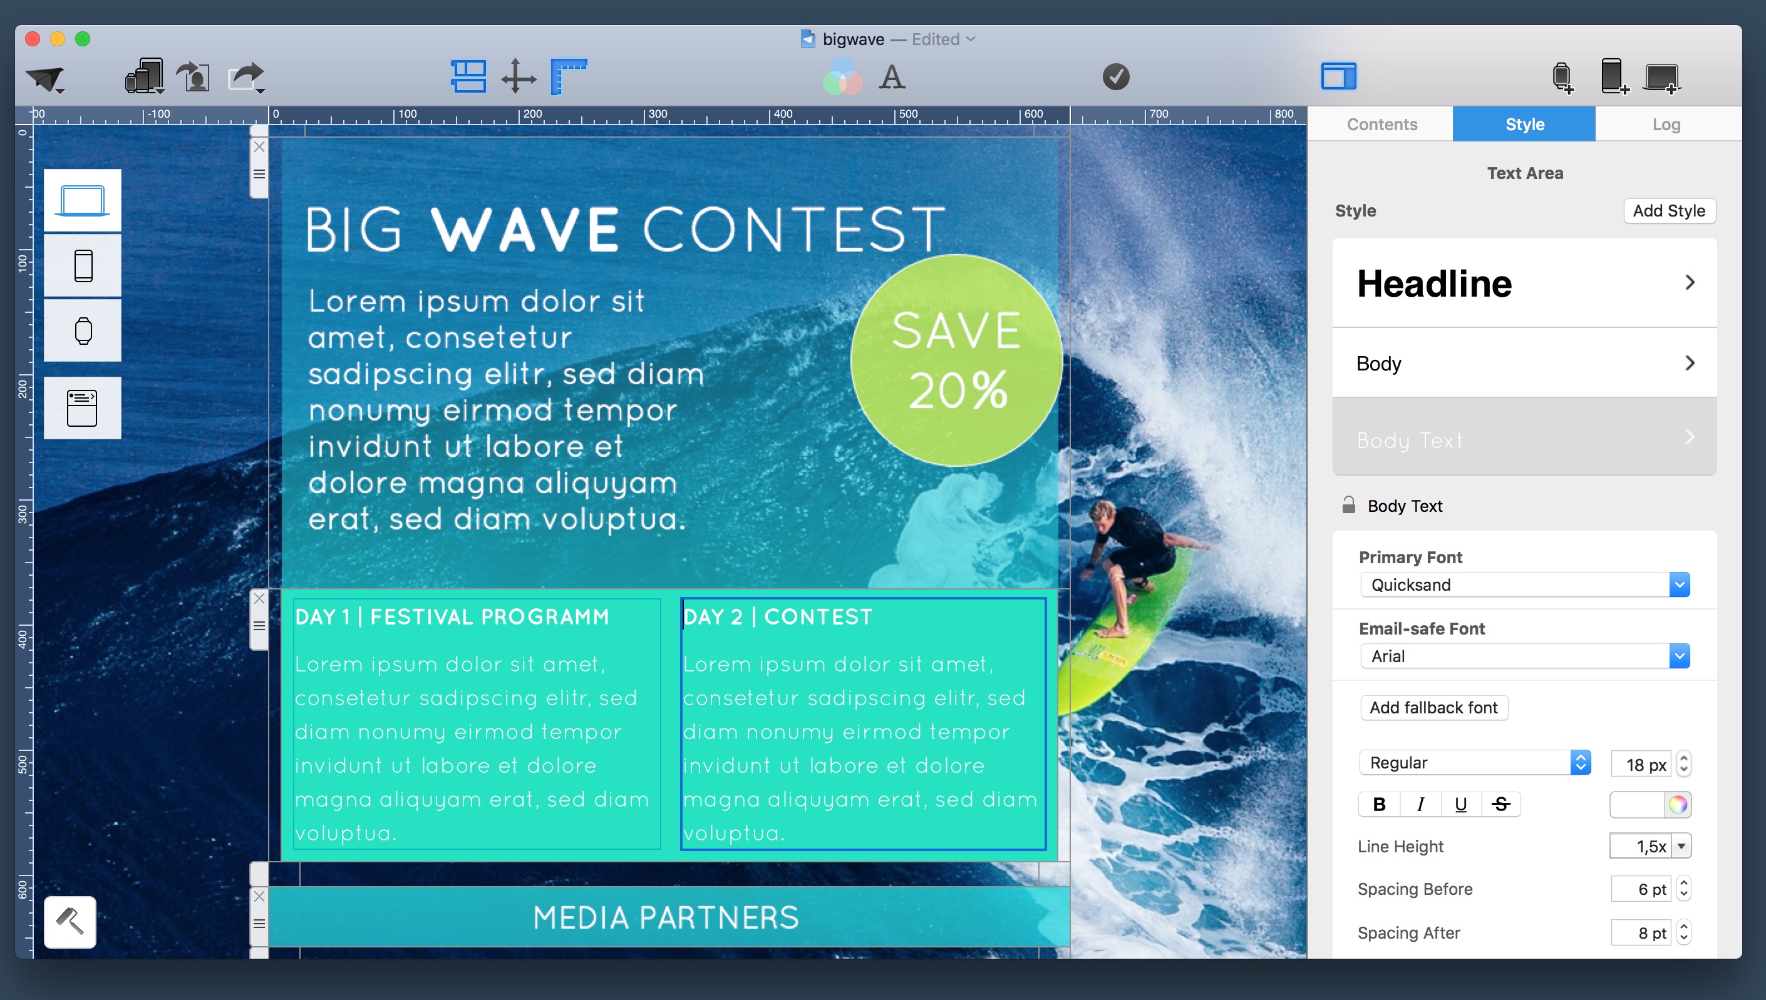
Task: Click the checkmark/publish icon
Action: (1115, 76)
